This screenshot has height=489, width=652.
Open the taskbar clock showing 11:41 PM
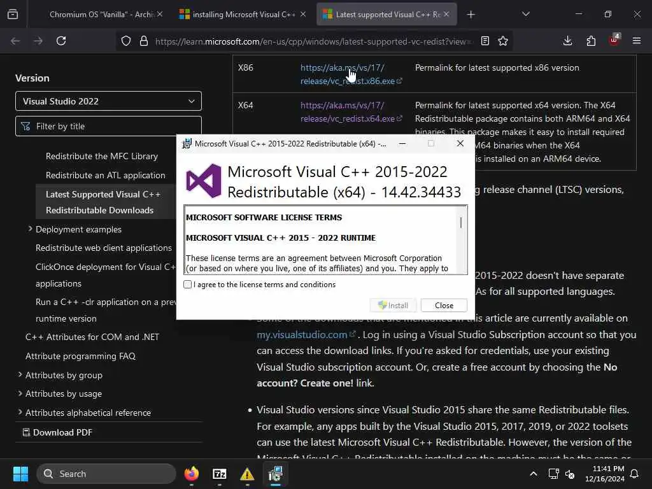coord(605,474)
